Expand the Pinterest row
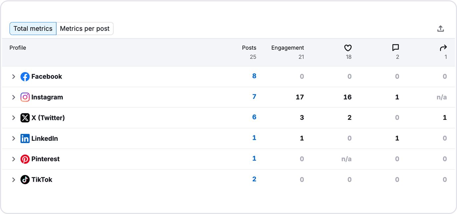The width and height of the screenshot is (457, 214). click(14, 159)
